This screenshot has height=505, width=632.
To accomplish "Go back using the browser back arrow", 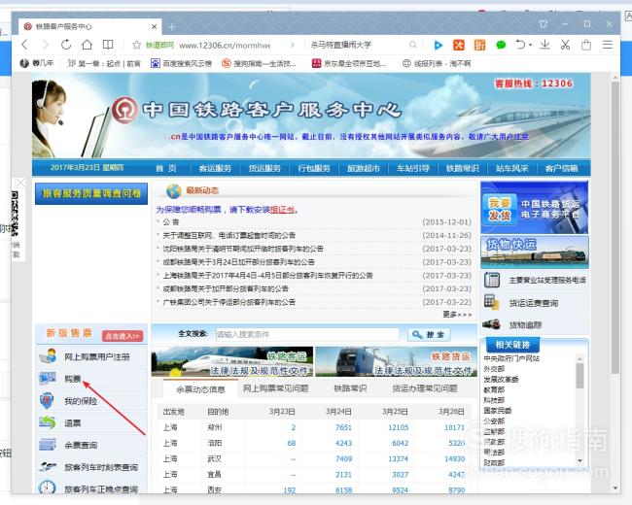I will tap(25, 45).
